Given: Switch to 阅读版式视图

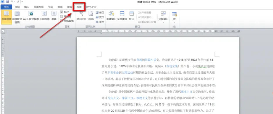Looking at the screenshot, I should [17, 17].
